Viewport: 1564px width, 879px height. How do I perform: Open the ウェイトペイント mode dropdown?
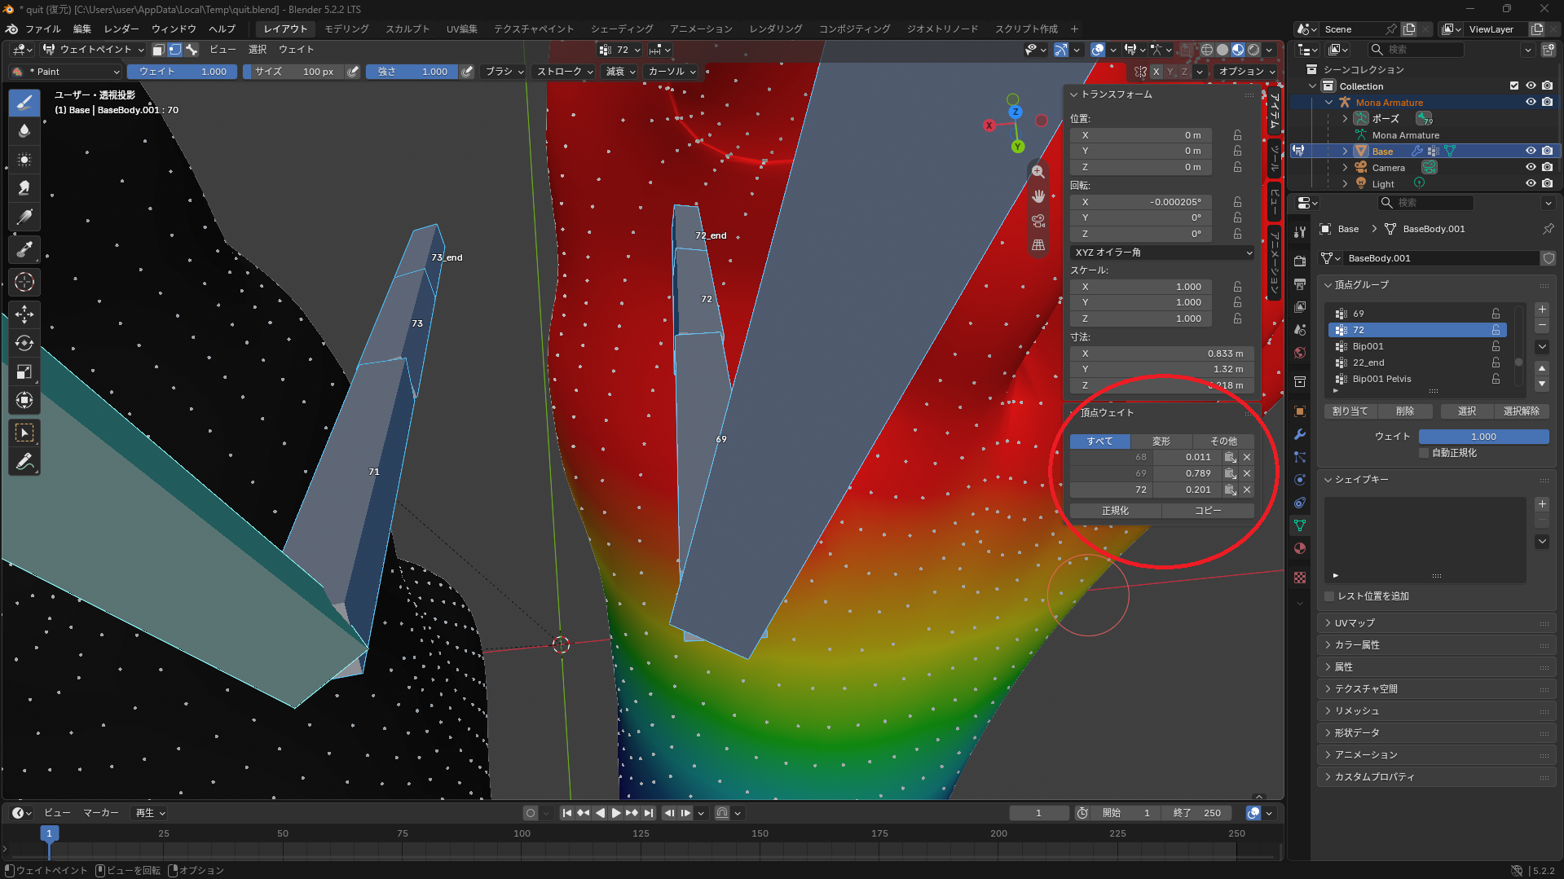(x=94, y=50)
